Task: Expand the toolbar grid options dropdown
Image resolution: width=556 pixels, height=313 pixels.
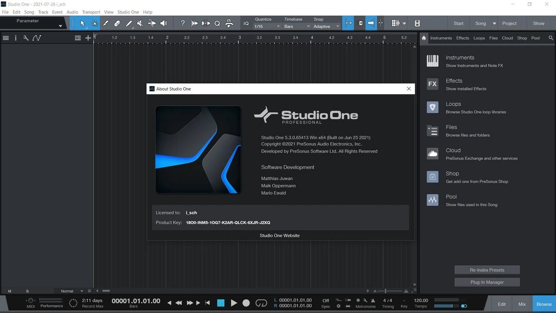Action: 404,23
